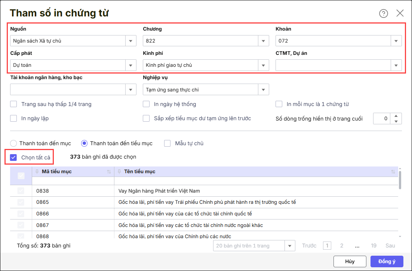Image resolution: width=412 pixels, height=271 pixels.
Task: Click the pin icon in Mã tiểu mục header
Action: [x=37, y=172]
